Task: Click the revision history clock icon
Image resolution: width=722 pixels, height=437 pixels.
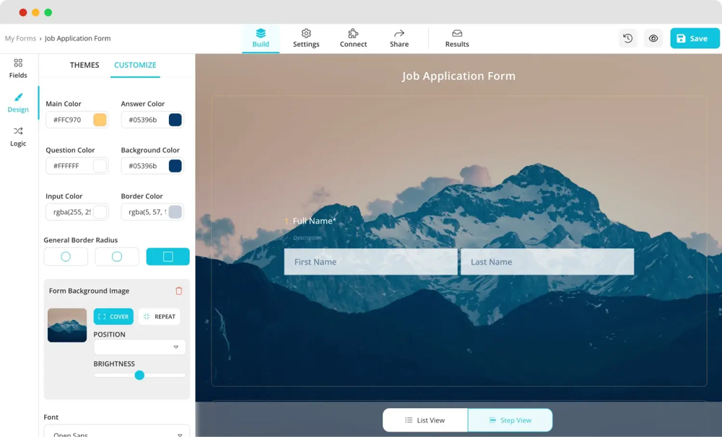Action: click(628, 39)
